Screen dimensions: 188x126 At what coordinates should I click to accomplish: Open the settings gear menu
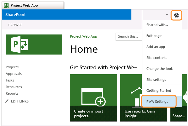[176, 15]
